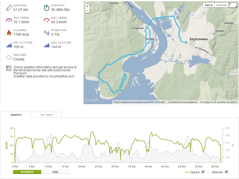Click the max speed gauge icon

tap(47, 20)
